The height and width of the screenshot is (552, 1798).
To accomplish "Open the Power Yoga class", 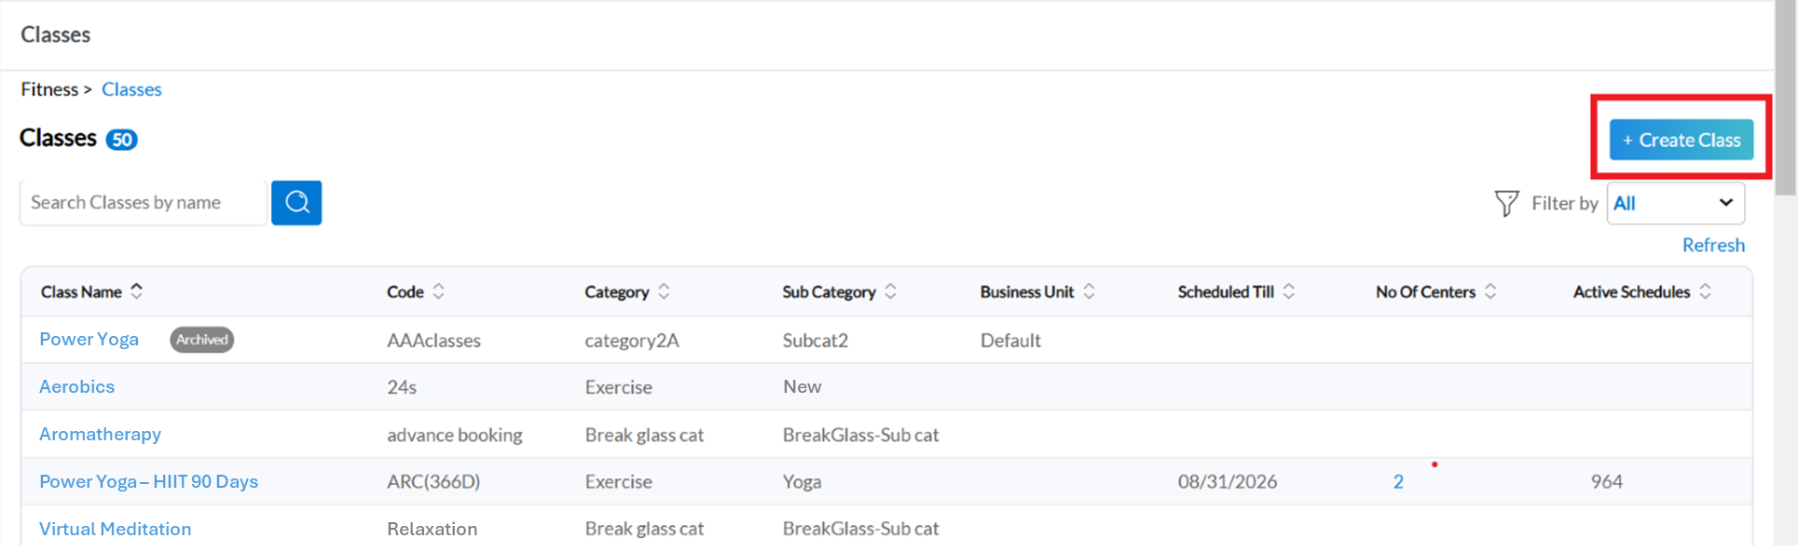I will (x=89, y=340).
